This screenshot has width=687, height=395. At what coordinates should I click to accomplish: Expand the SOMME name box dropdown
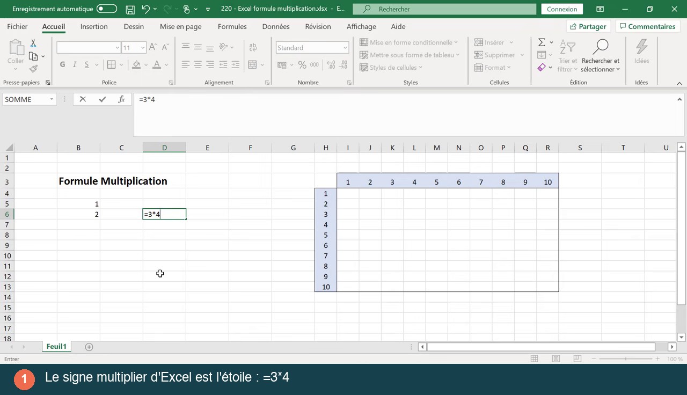52,99
